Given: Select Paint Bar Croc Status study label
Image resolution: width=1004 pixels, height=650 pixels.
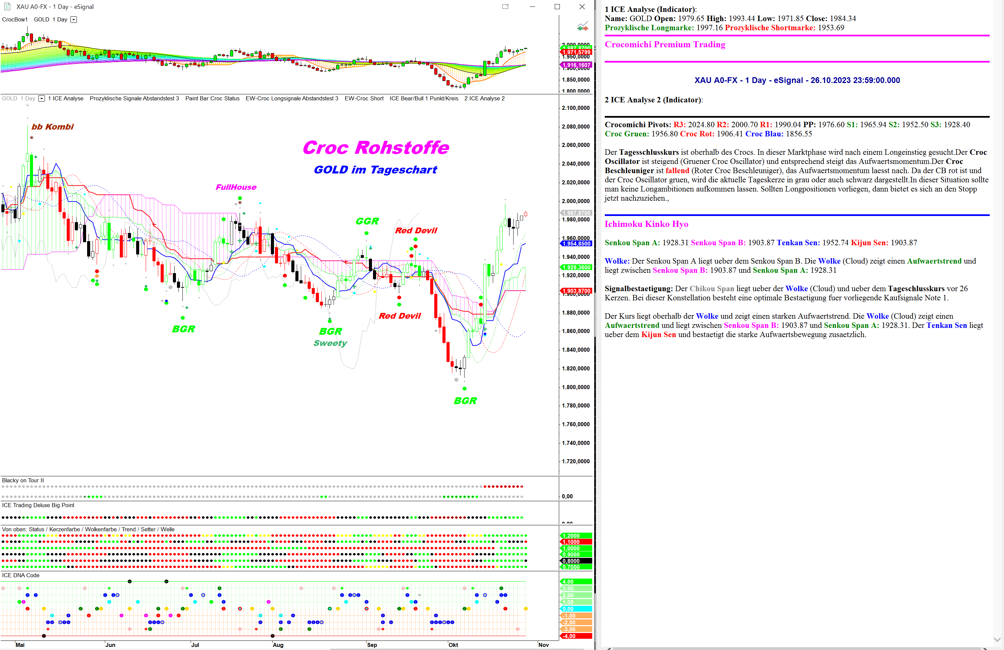Looking at the screenshot, I should click(212, 98).
